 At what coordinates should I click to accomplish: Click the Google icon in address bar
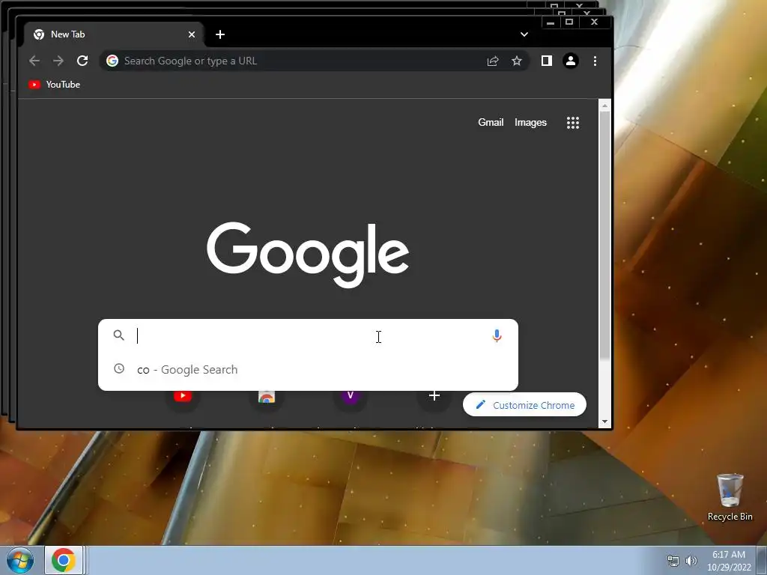pos(112,61)
